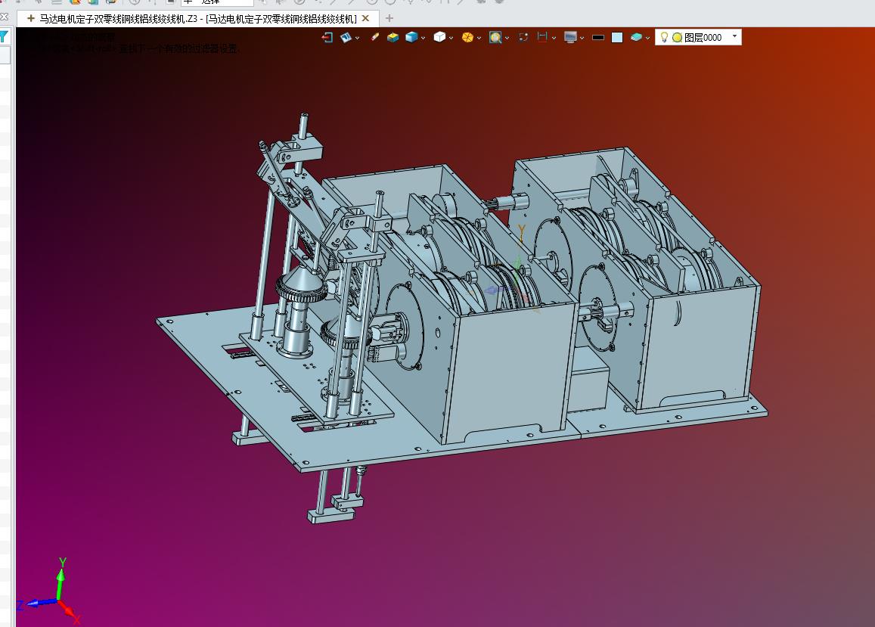Open the dropdown beside the blue cube icon
This screenshot has width=875, height=627.
[x=423, y=38]
